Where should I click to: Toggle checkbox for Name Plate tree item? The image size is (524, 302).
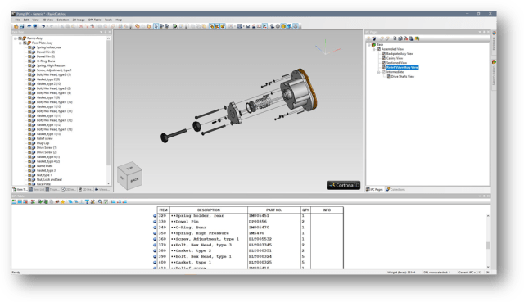click(x=29, y=166)
